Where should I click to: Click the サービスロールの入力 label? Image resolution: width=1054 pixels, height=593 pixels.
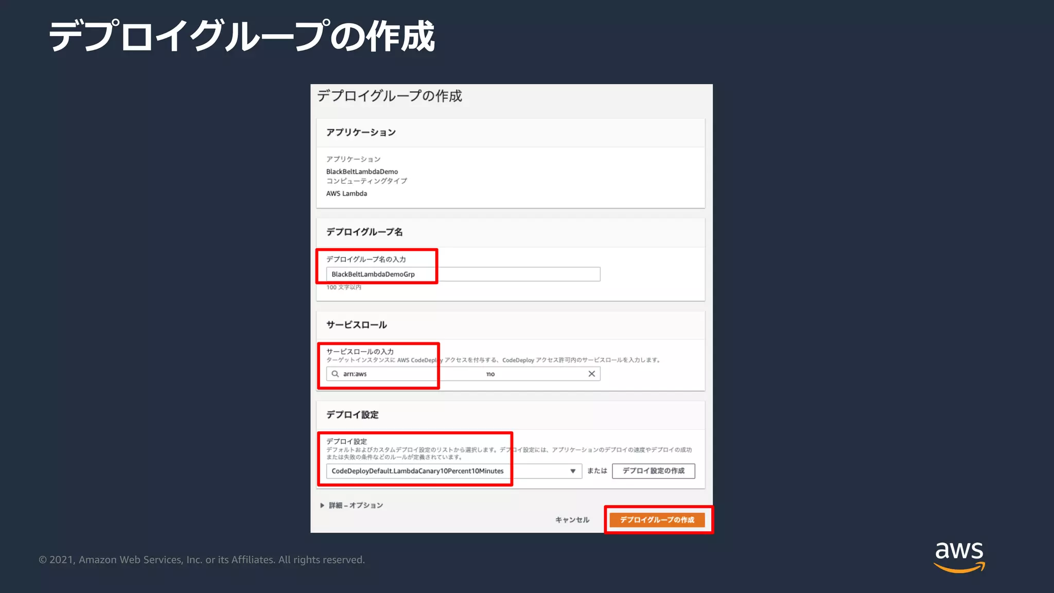(x=360, y=352)
